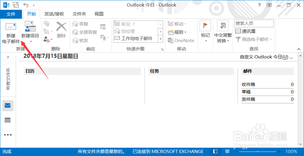Click the OneNote button
Screen dimensions: 304x156
pos(181,40)
